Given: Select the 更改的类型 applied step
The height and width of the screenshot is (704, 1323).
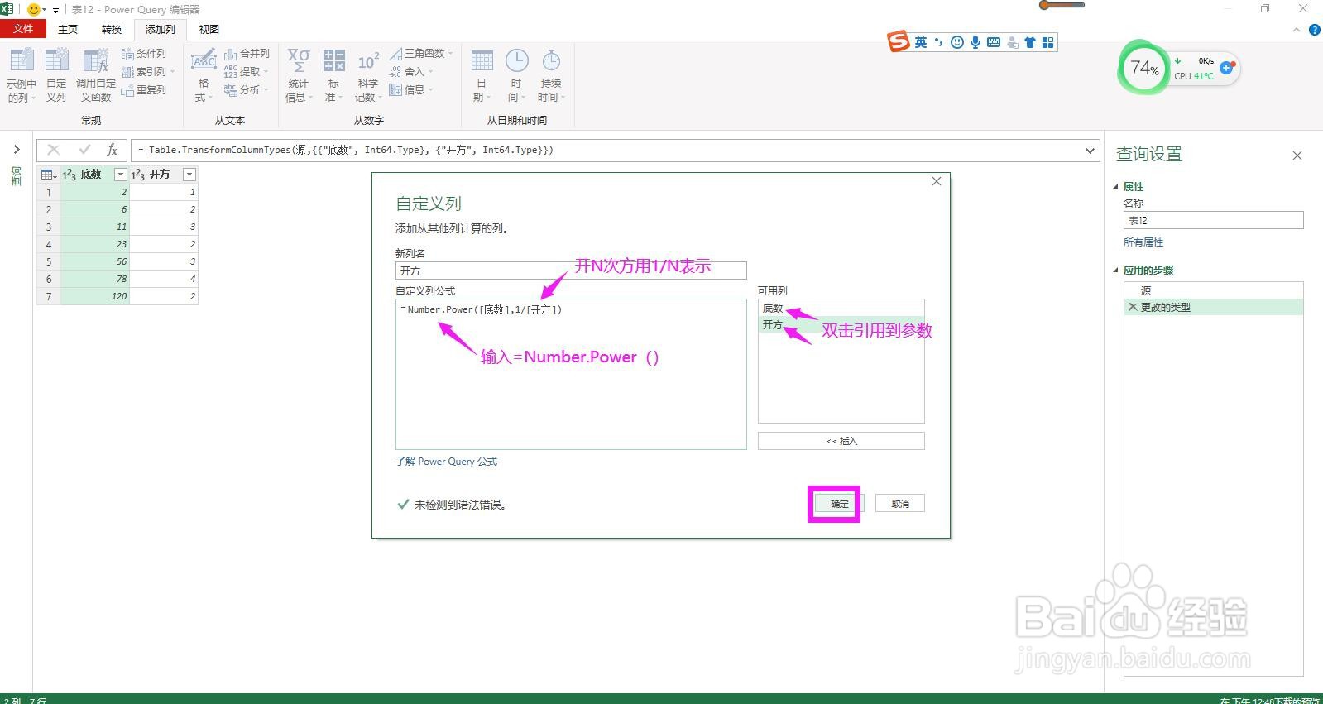Looking at the screenshot, I should (1213, 307).
